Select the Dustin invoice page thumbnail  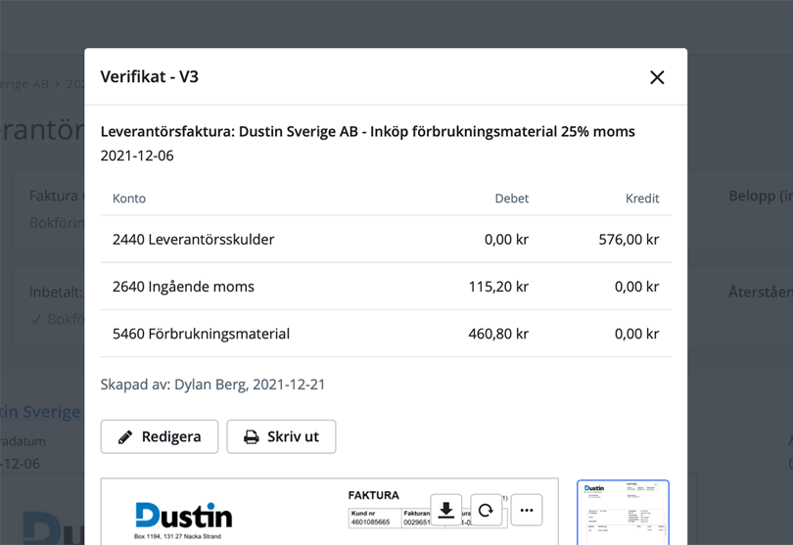pyautogui.click(x=623, y=512)
